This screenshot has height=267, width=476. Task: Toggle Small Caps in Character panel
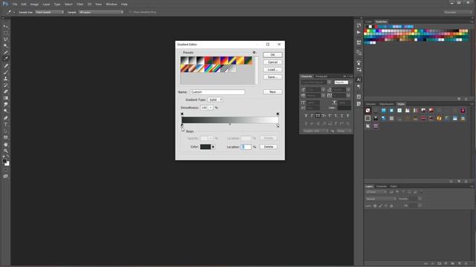(x=324, y=116)
